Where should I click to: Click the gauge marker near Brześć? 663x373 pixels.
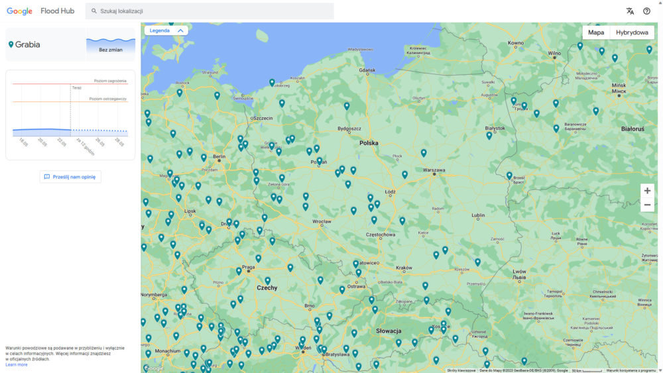point(509,176)
